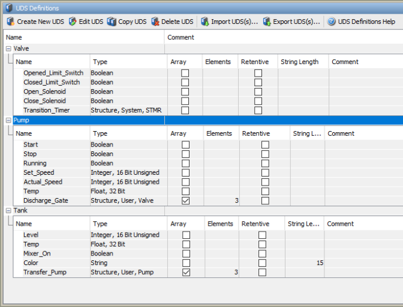
Task: Click the Create New UDS icon
Action: pyautogui.click(x=10, y=22)
